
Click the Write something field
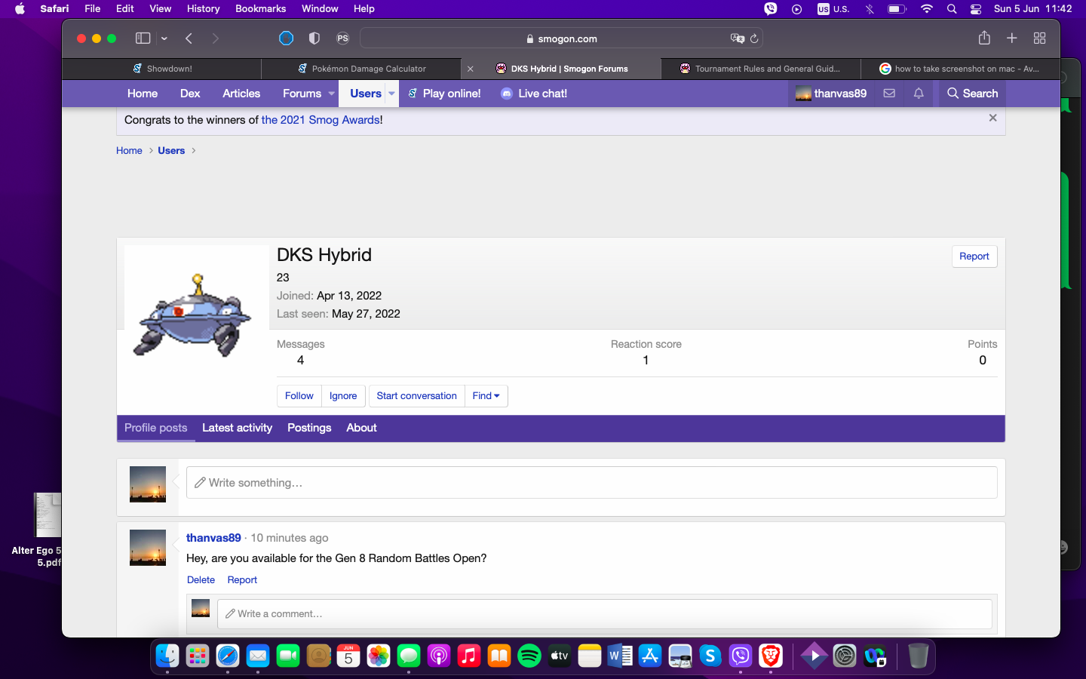pos(592,483)
